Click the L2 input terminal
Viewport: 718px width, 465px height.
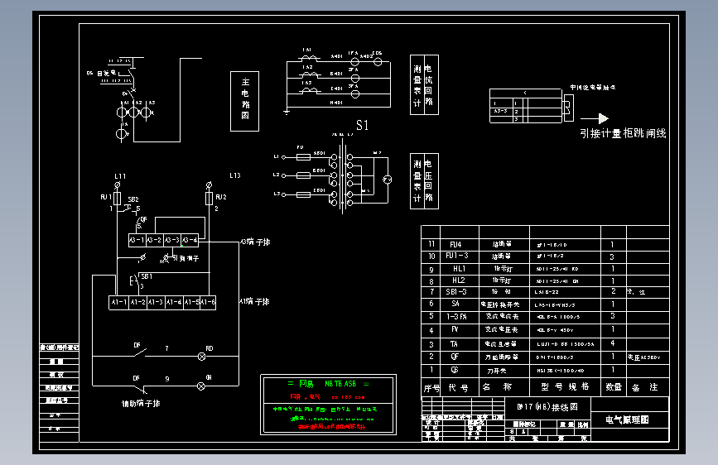pyautogui.click(x=283, y=175)
